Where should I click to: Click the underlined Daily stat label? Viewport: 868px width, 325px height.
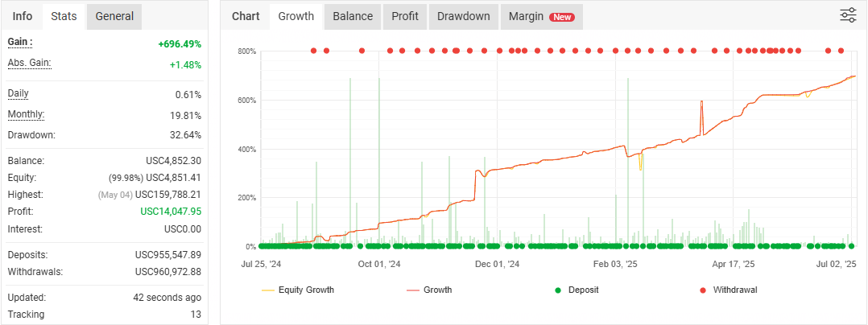(18, 93)
